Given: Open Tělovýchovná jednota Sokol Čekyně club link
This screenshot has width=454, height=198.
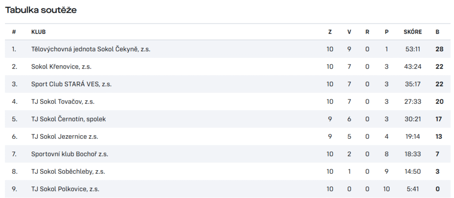Looking at the screenshot, I should point(90,49).
